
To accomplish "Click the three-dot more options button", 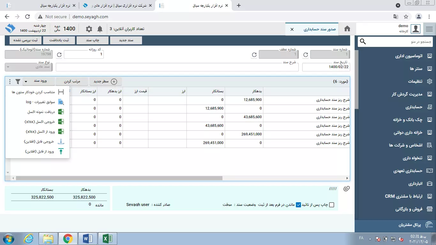I will [x=10, y=82].
